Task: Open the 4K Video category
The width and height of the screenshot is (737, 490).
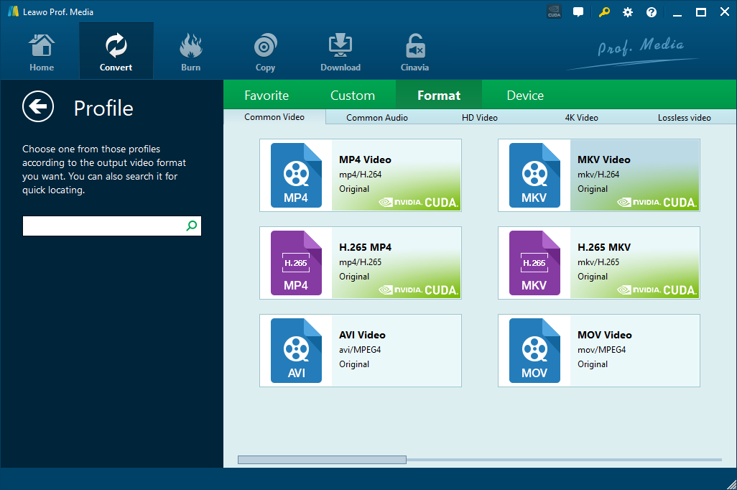Action: click(x=581, y=116)
